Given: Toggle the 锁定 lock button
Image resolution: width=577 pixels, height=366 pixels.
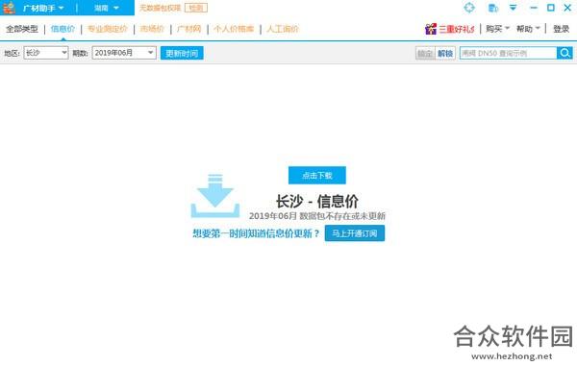Looking at the screenshot, I should pos(425,53).
